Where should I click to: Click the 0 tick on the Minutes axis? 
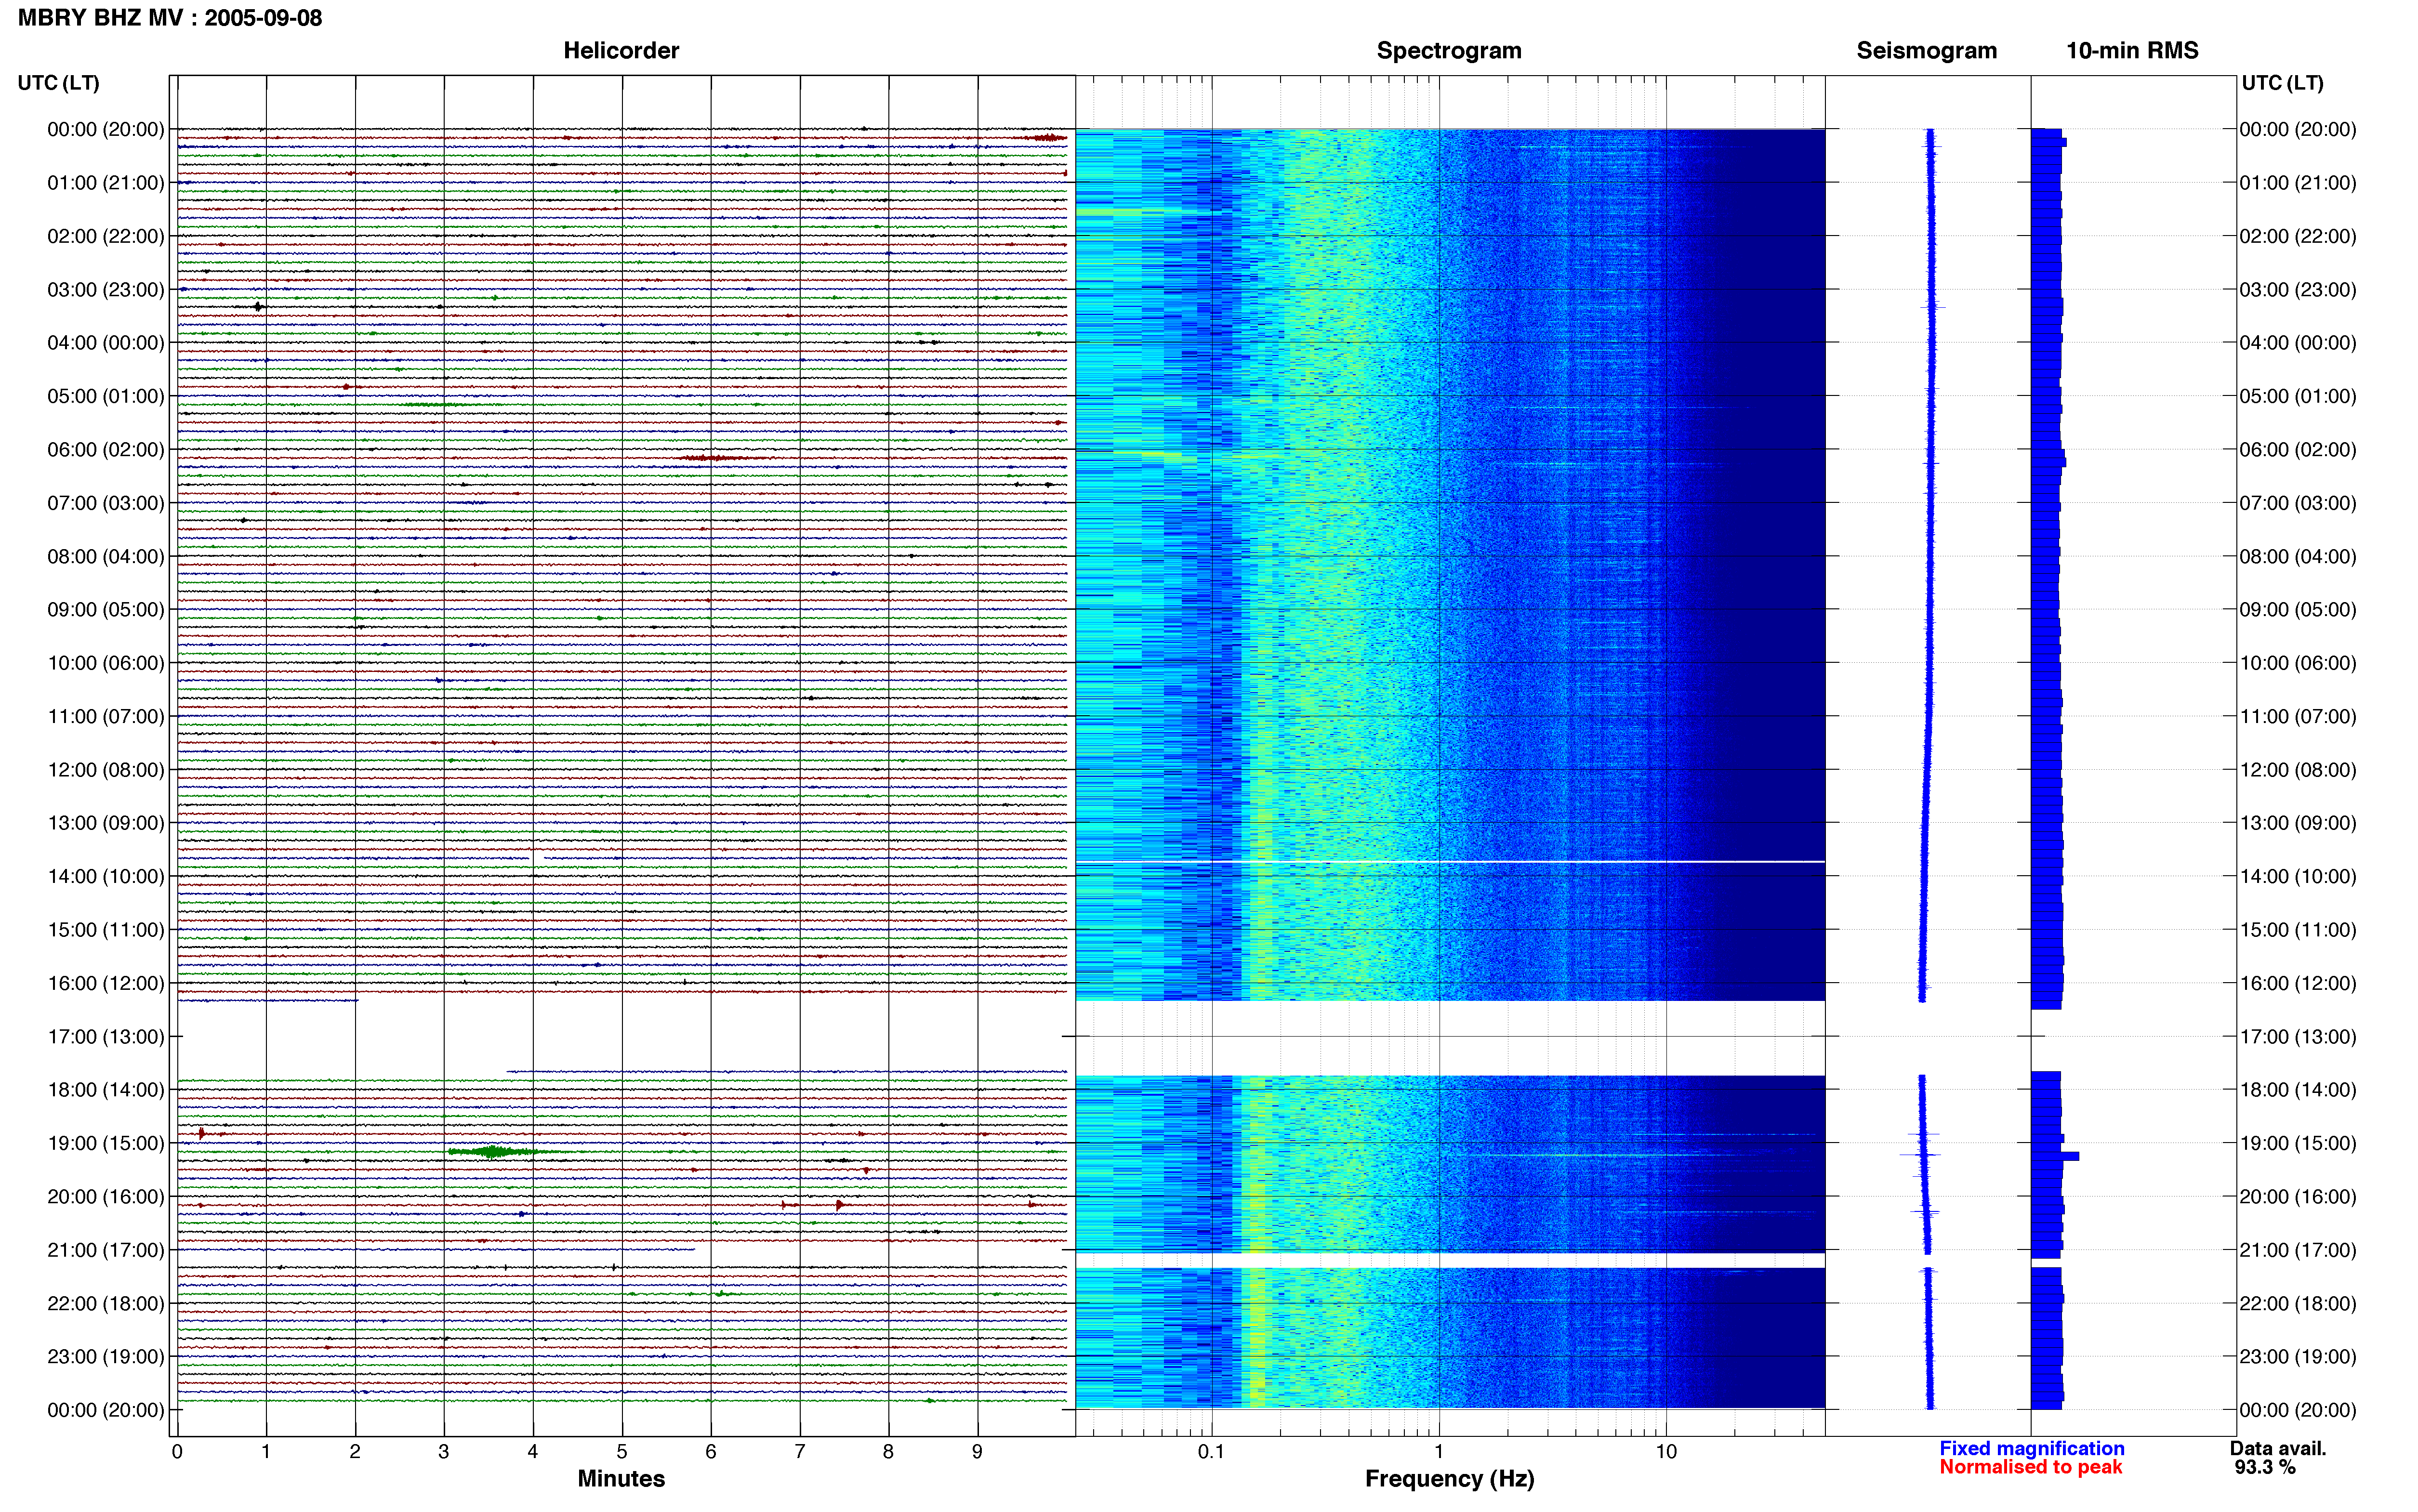click(x=177, y=1452)
